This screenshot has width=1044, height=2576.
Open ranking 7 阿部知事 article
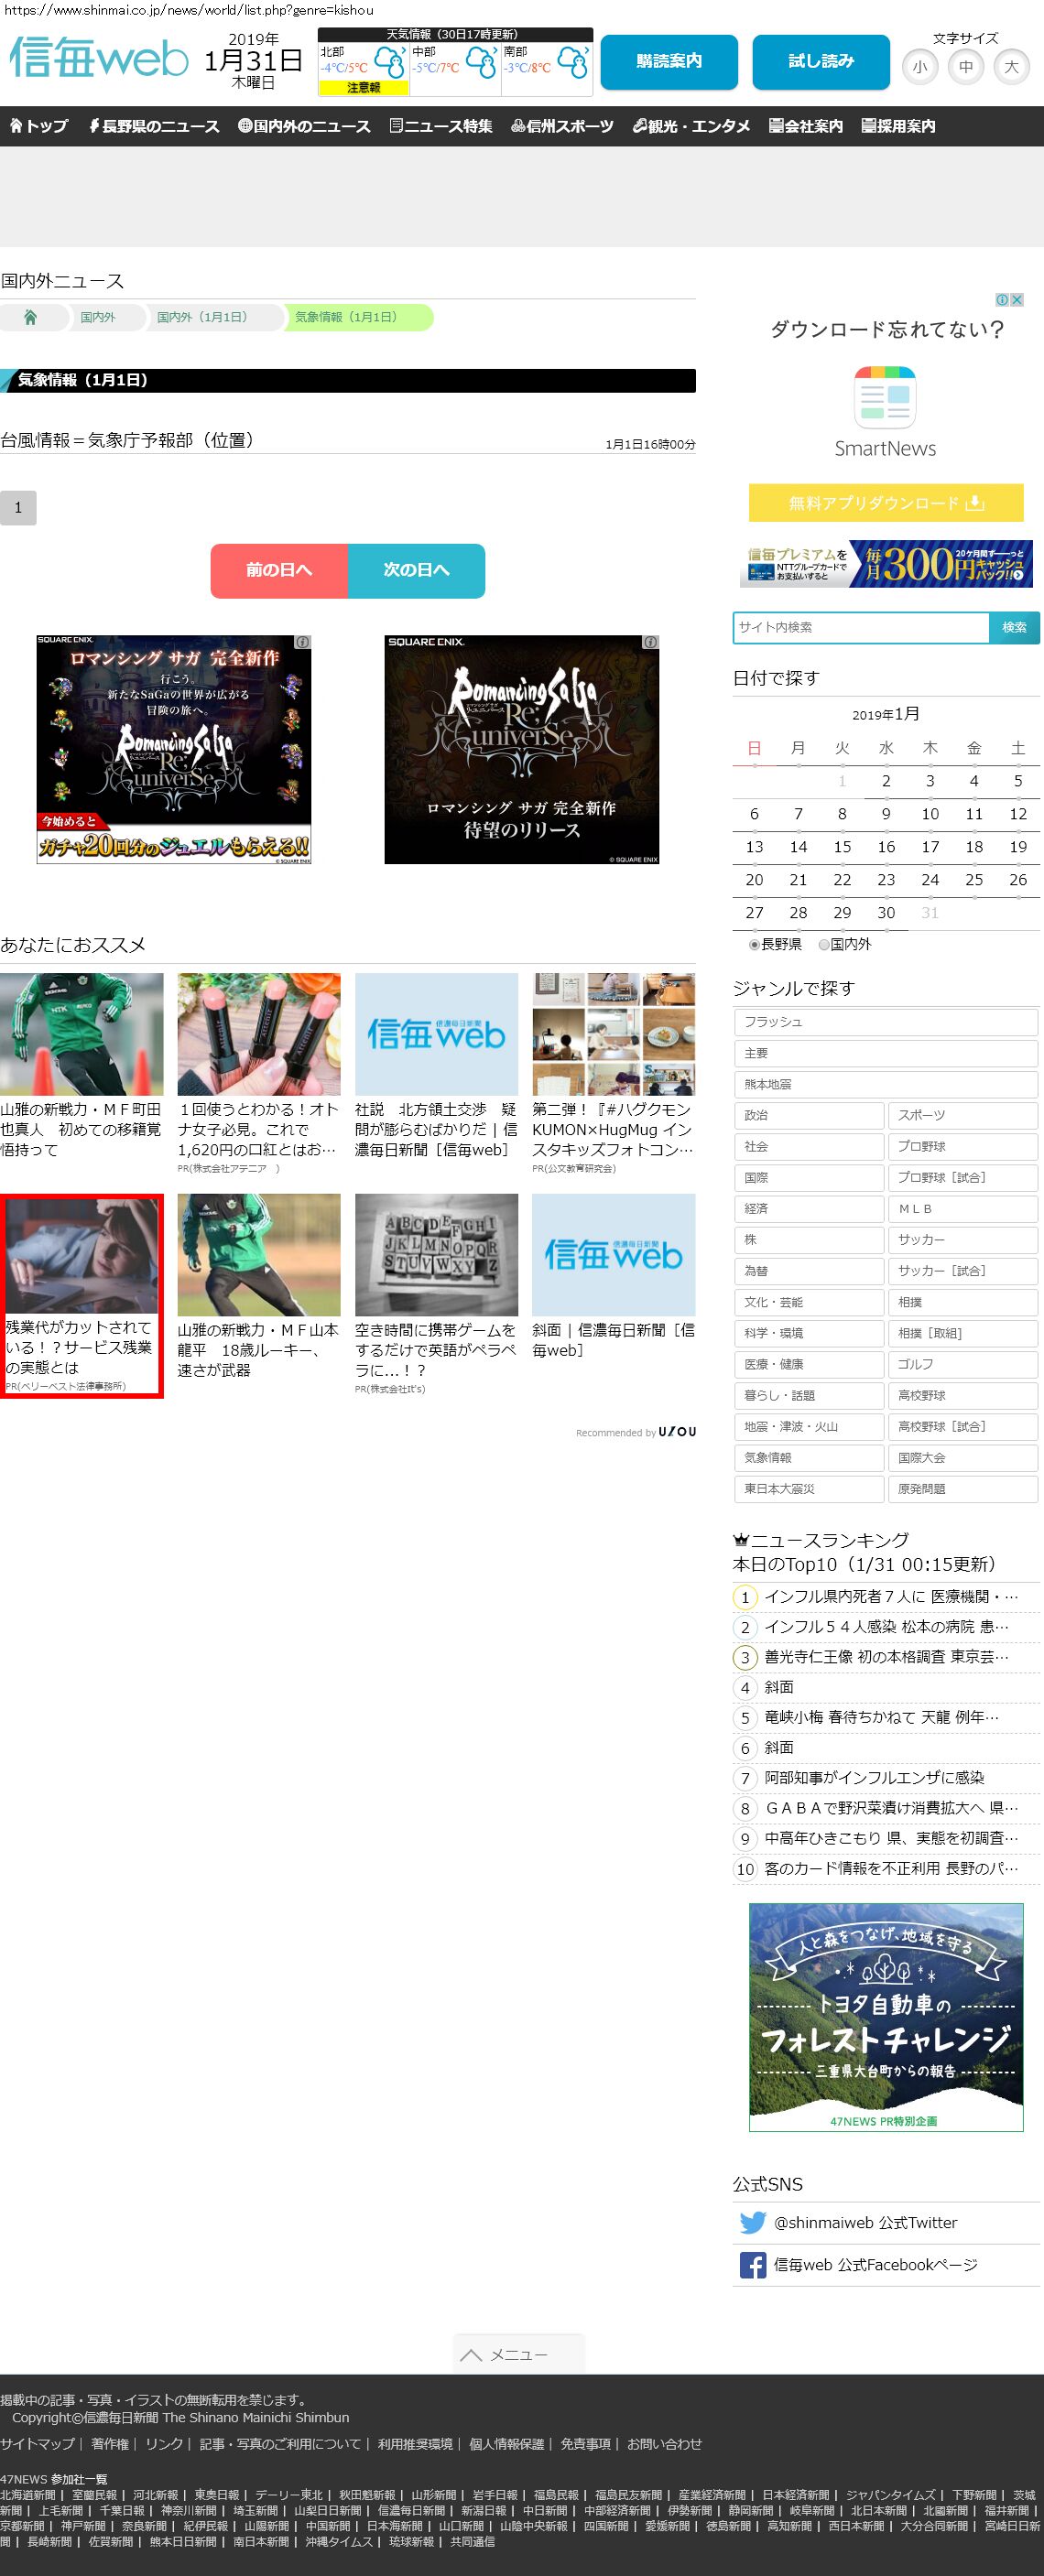click(874, 1778)
